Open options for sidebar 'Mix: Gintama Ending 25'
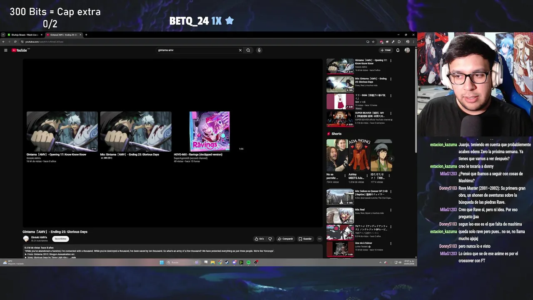533x300 pixels. [x=391, y=79]
